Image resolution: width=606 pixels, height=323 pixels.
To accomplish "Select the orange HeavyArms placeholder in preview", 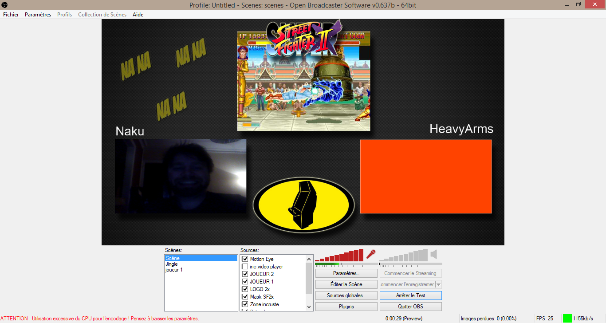I will (425, 177).
